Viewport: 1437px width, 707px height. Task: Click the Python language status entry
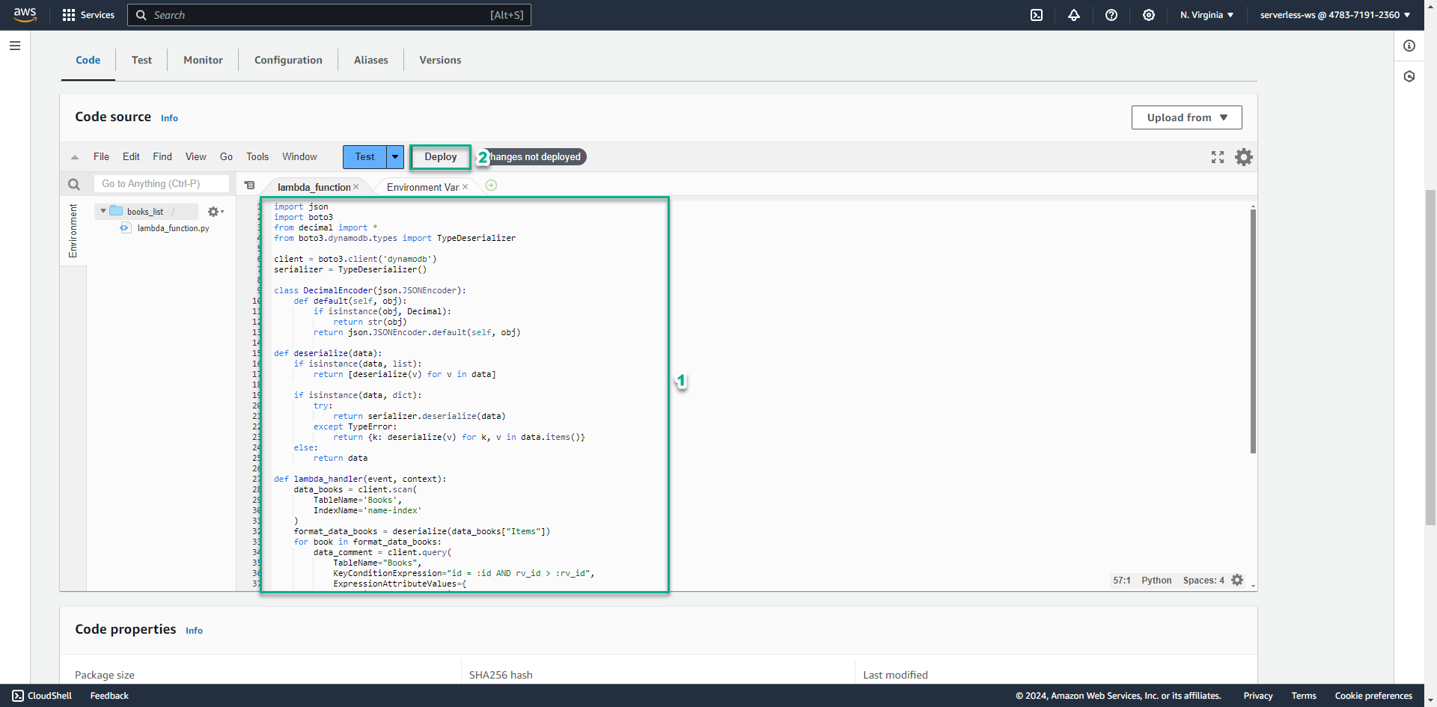click(x=1156, y=581)
